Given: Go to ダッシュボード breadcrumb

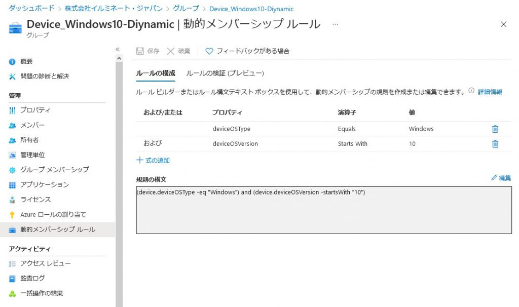Looking at the screenshot, I should 31,8.
